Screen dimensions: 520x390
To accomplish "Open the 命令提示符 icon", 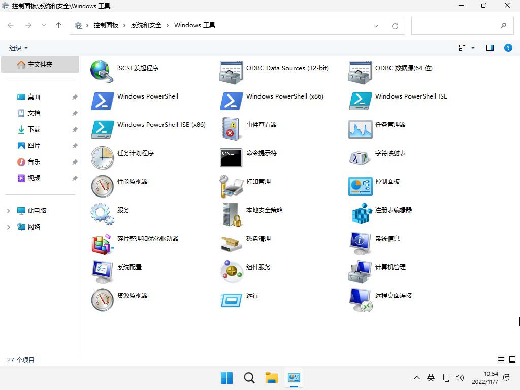I will pos(231,157).
